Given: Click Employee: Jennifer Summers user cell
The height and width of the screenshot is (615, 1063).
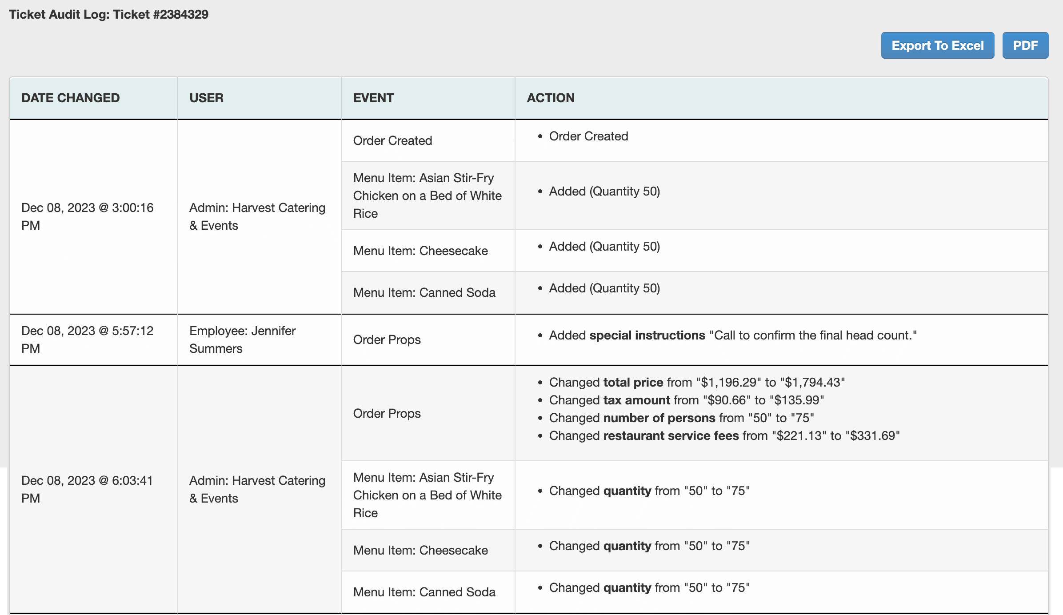Looking at the screenshot, I should (242, 339).
